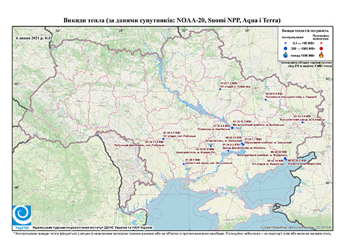Screen dimensions: 344x243
Task: Click the Nikopol ferroalloy plant marker
Action: click(228, 151)
